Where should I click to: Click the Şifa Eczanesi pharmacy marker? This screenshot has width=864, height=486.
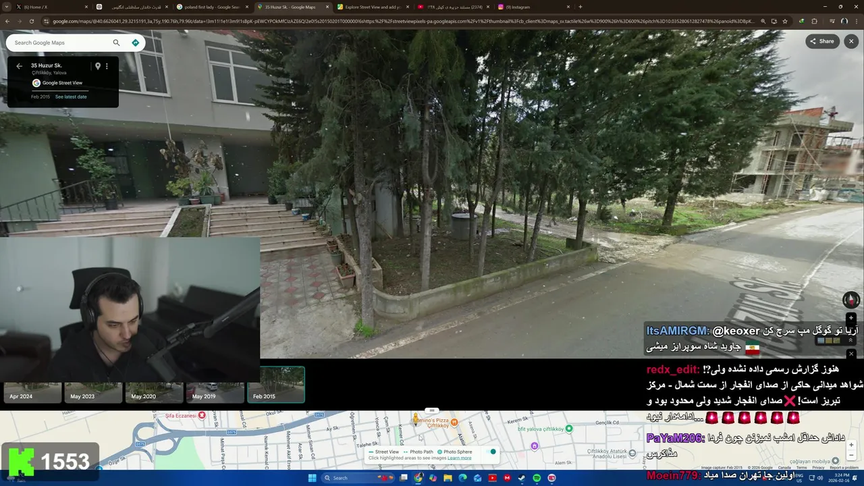tap(201, 415)
